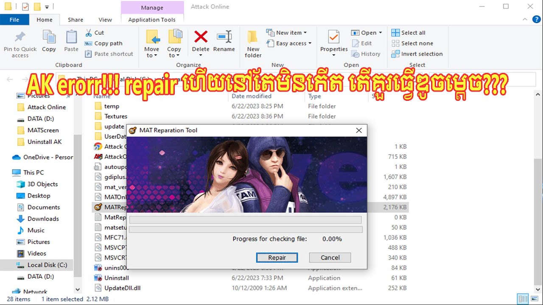
Task: Create a New folder
Action: (253, 44)
